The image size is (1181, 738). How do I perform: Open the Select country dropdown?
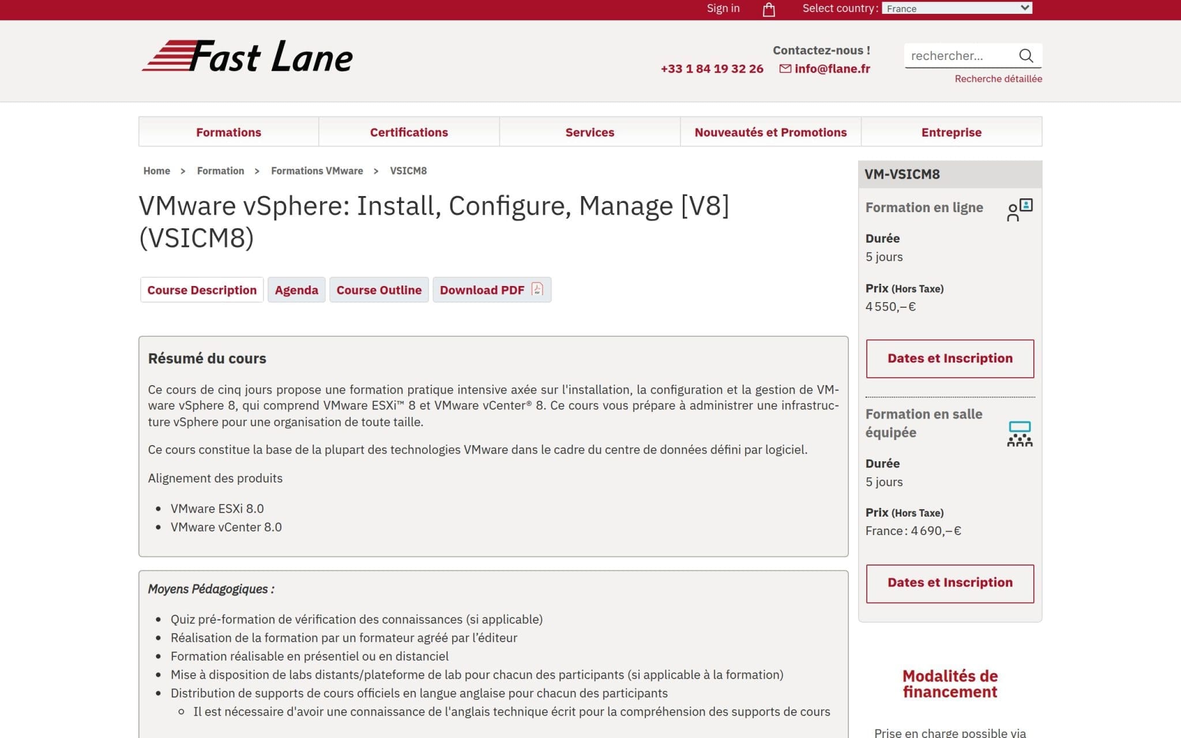(x=957, y=8)
